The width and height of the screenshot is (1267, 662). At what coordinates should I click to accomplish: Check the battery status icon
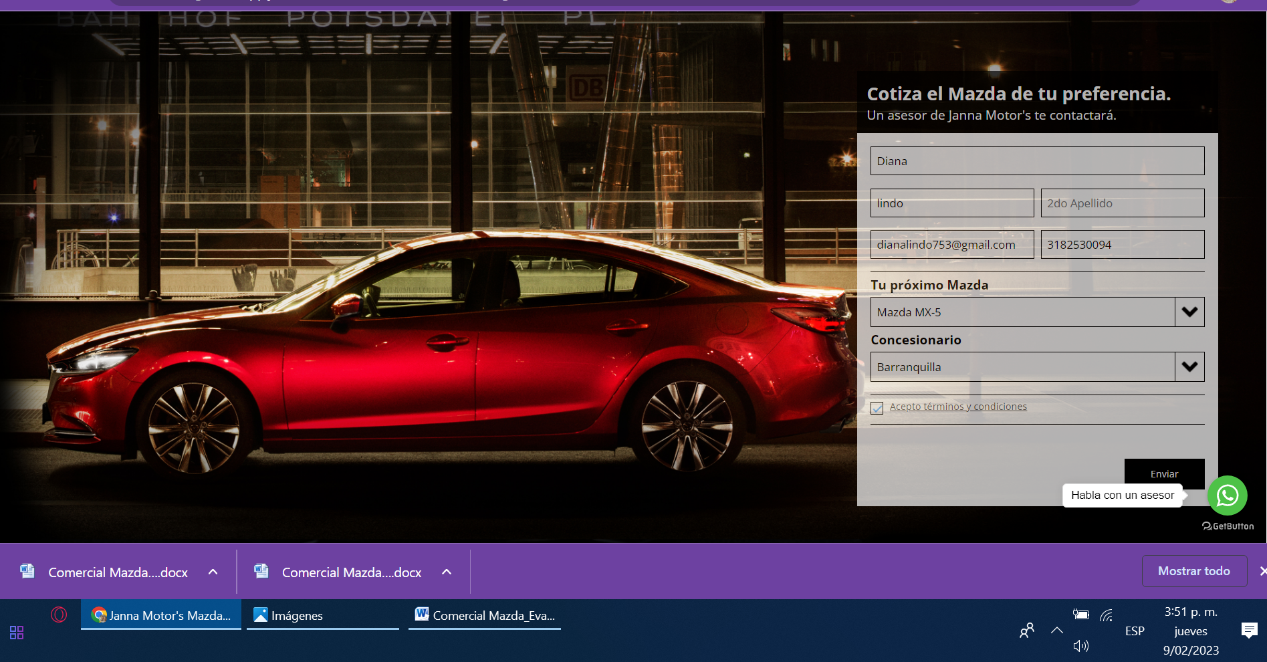(1080, 614)
